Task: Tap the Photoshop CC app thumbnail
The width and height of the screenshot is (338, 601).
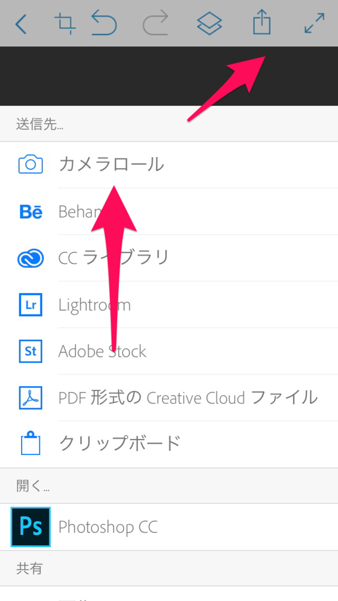Action: pyautogui.click(x=30, y=527)
